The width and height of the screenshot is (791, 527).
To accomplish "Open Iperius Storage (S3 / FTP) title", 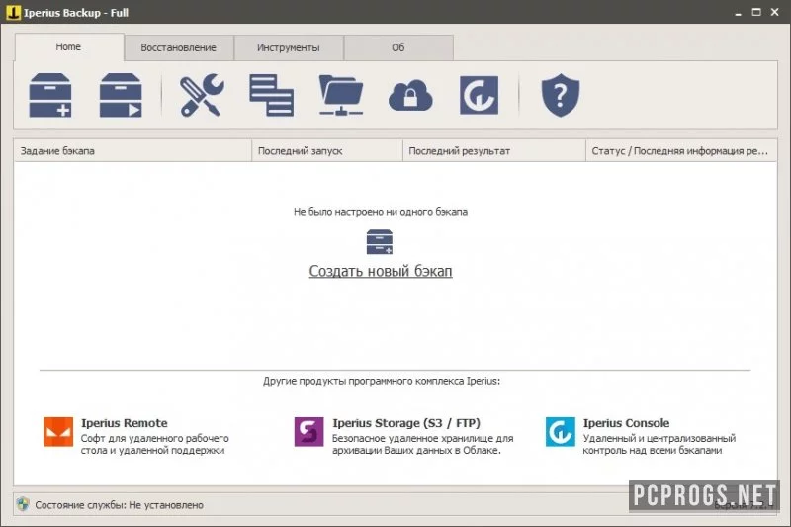I will (406, 423).
